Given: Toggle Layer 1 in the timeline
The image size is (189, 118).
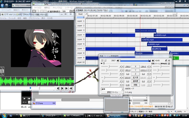Looking at the screenshot, I should (x=81, y=21).
